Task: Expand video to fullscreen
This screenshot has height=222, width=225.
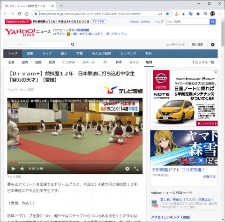Action: click(x=136, y=168)
